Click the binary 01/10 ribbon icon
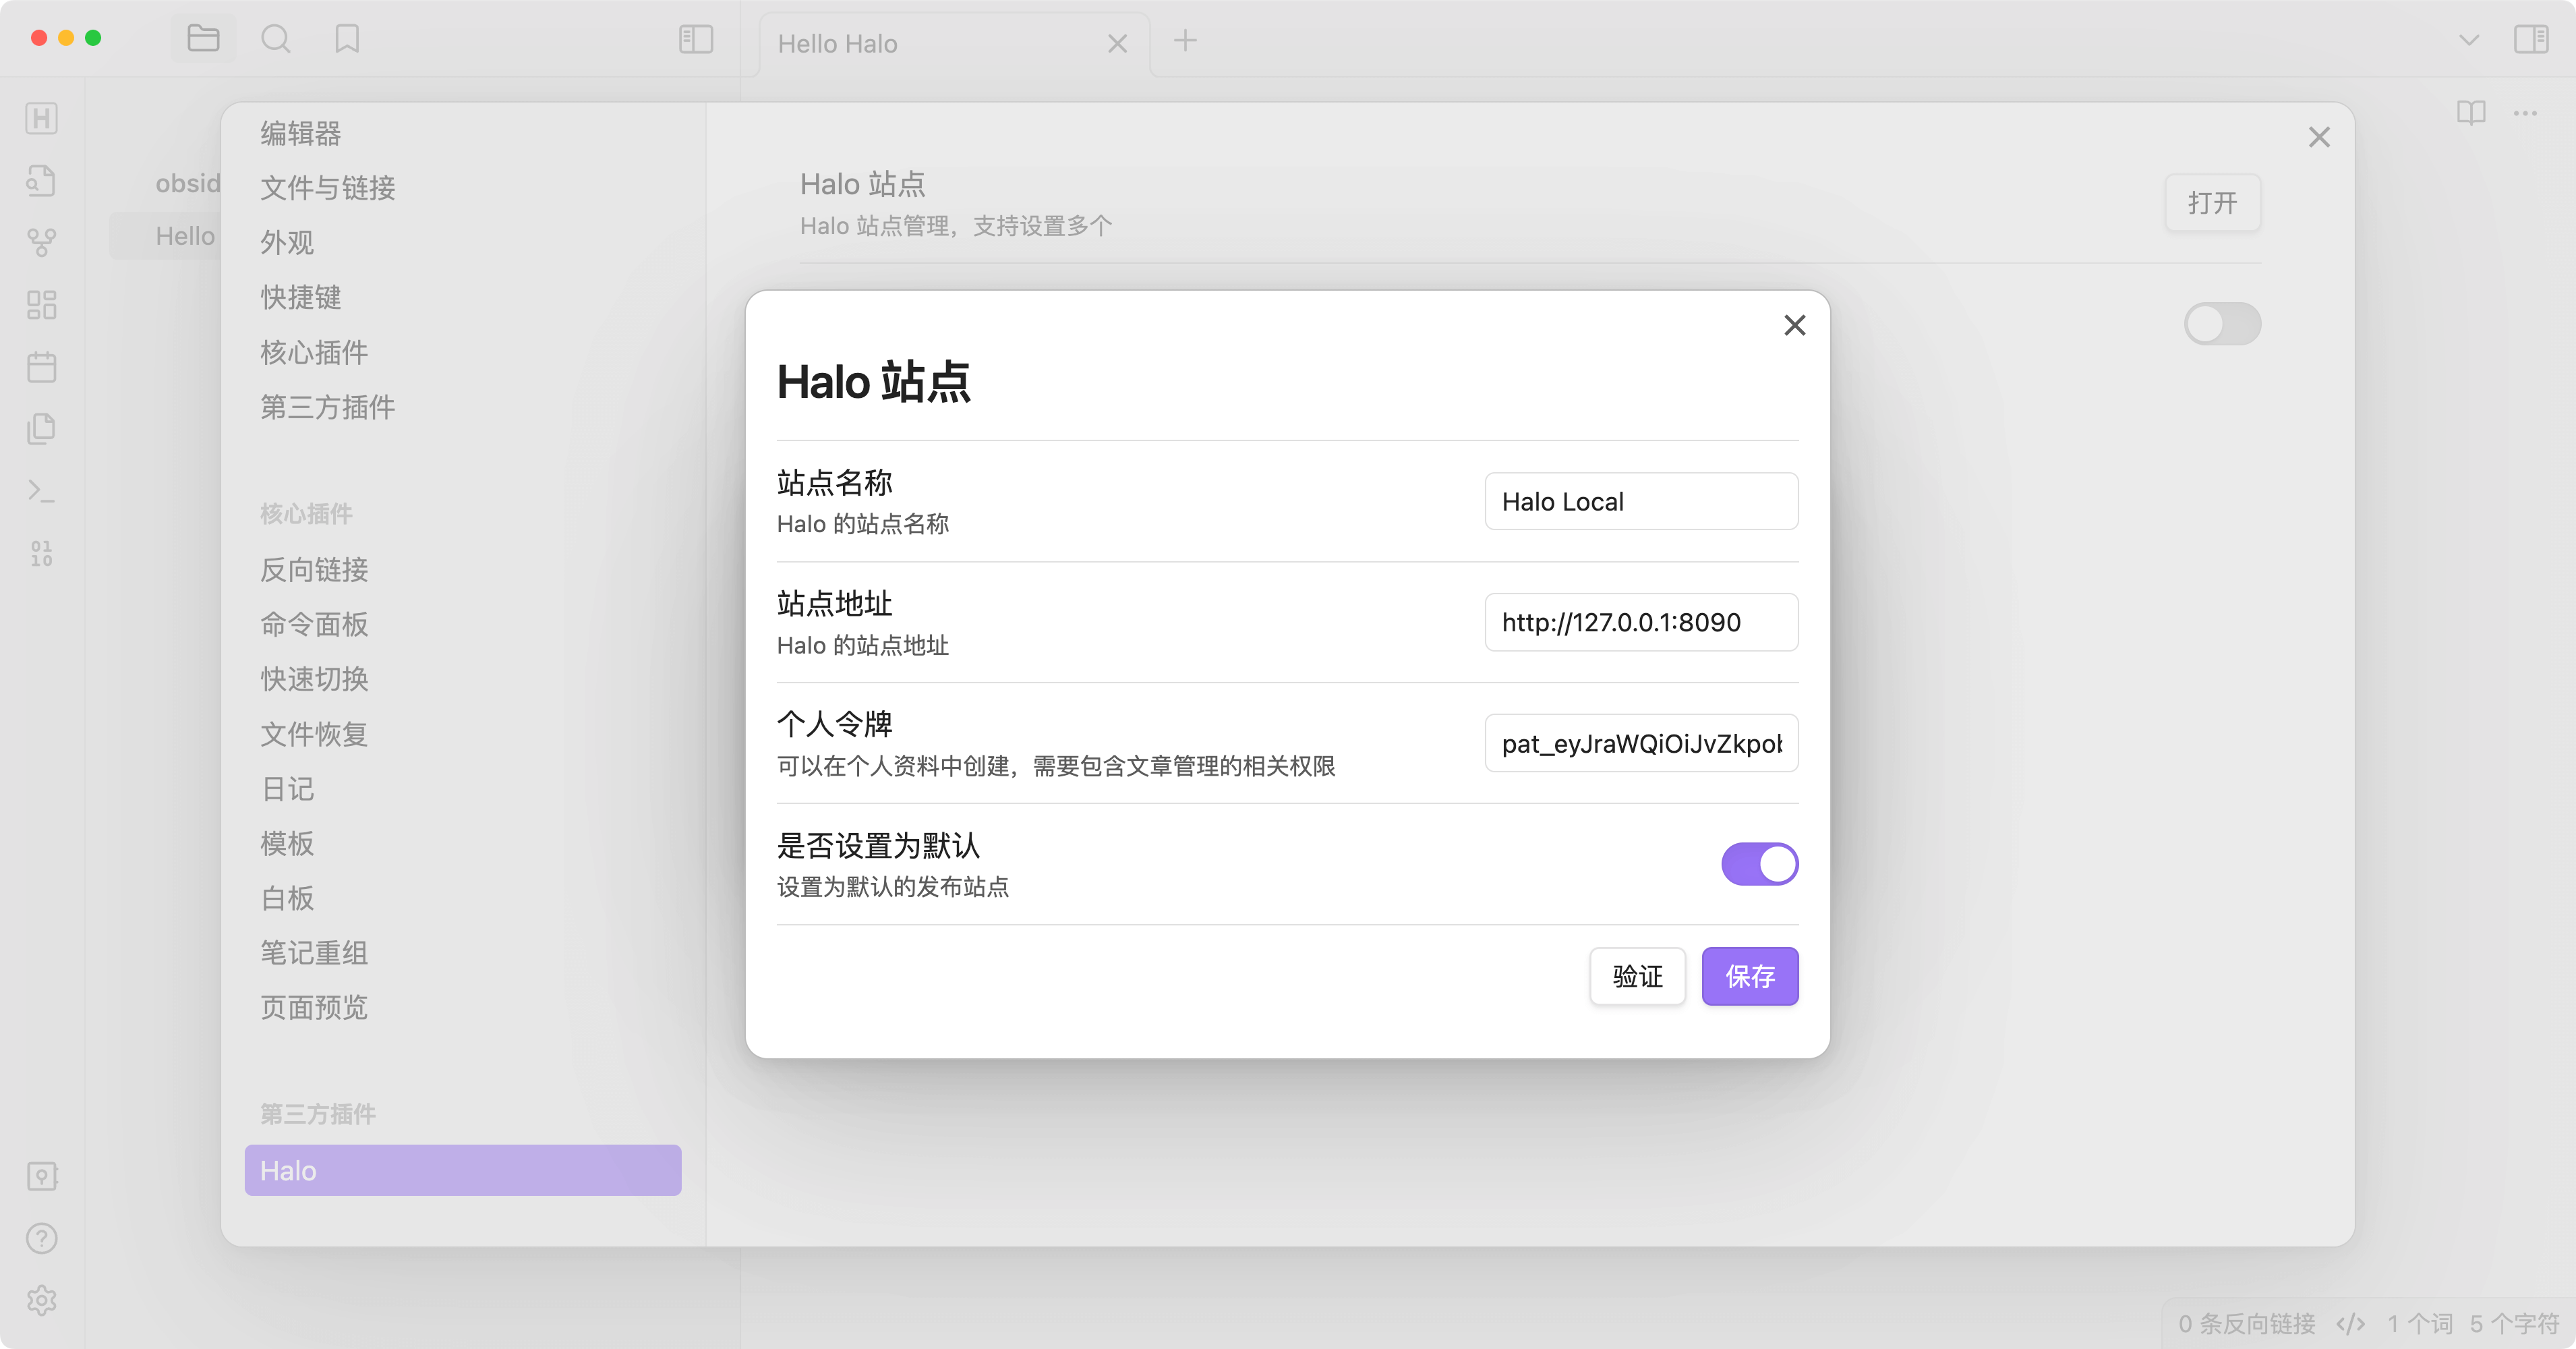The height and width of the screenshot is (1349, 2576). click(x=41, y=553)
